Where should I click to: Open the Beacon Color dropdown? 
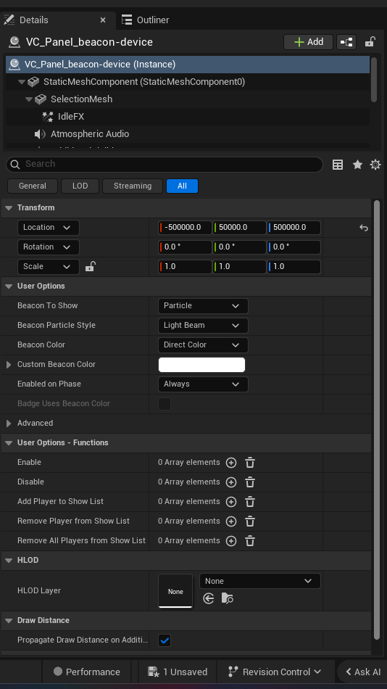(203, 345)
